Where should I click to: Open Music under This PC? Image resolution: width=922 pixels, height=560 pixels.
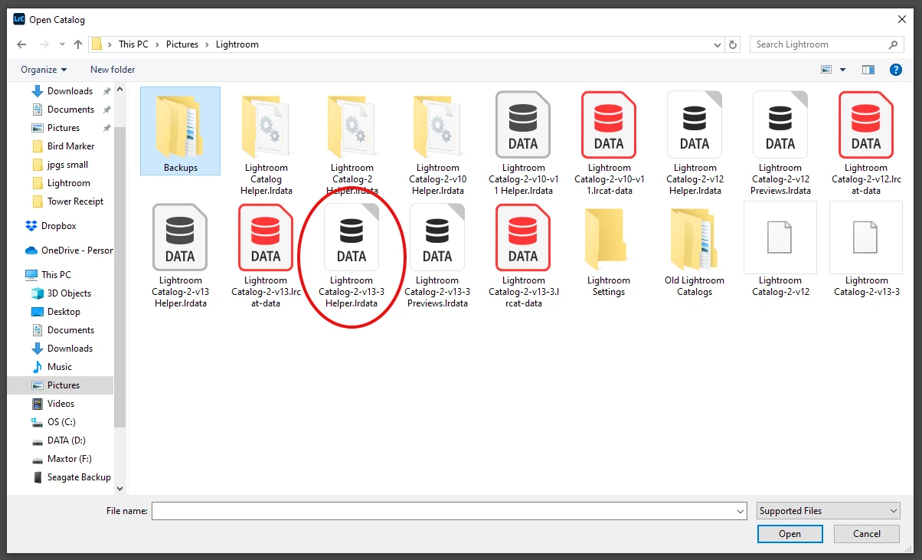(x=59, y=367)
